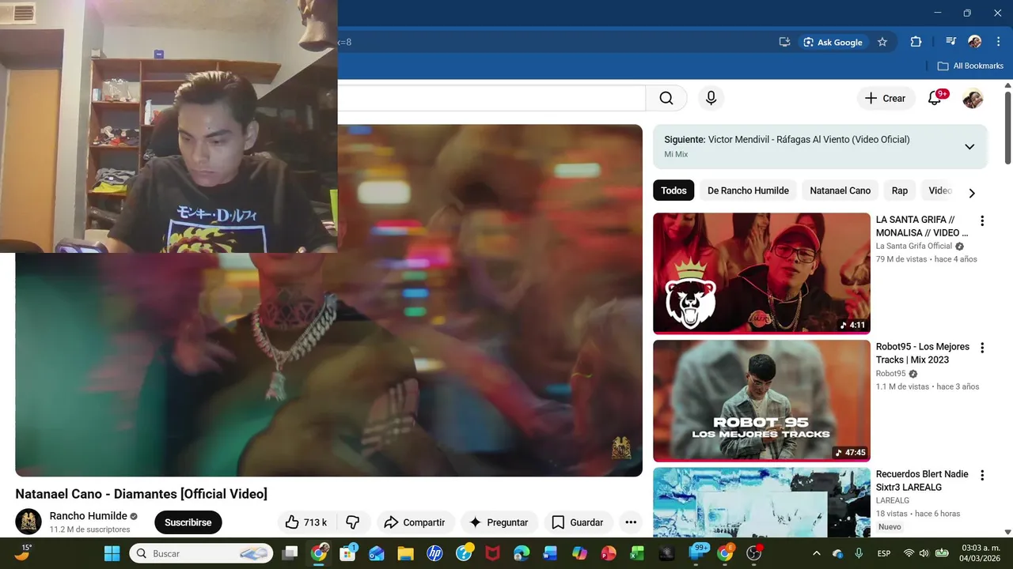The image size is (1013, 569).
Task: Click the taskbar Buscar search box
Action: coord(201,553)
